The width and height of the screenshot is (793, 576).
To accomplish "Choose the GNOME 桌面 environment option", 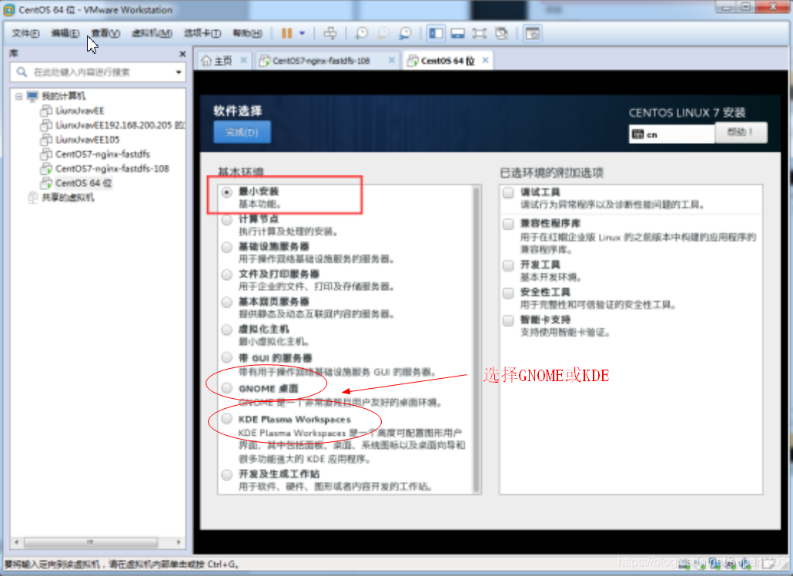I will [226, 387].
